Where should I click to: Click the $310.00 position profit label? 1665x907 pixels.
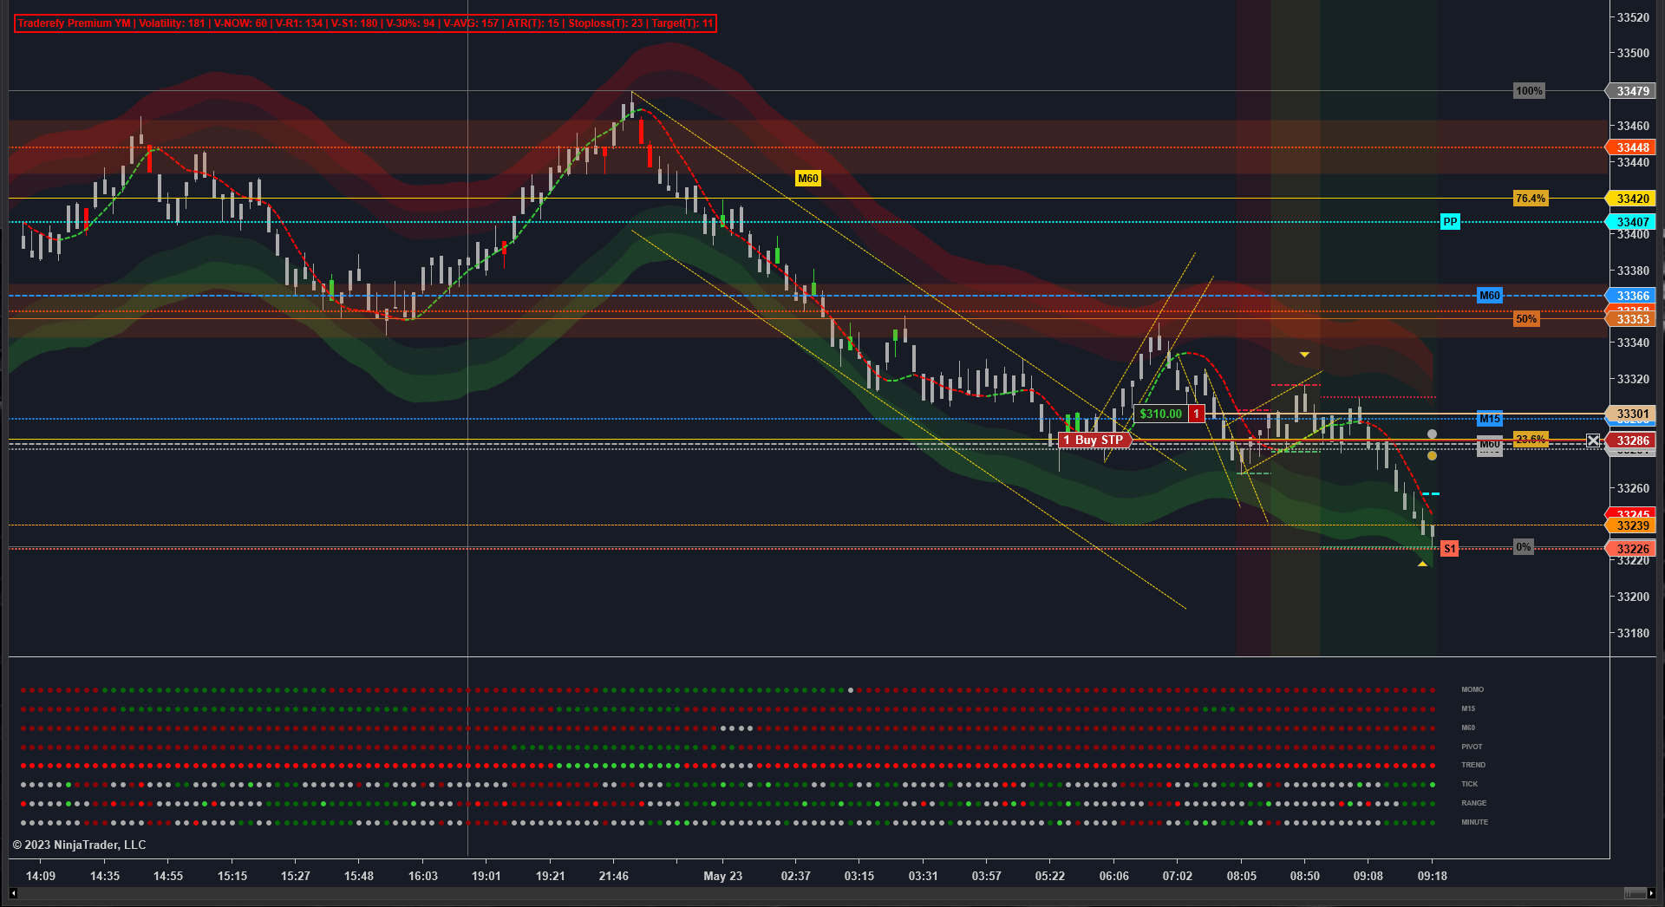pos(1160,414)
